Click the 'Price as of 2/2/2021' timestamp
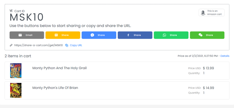The width and height of the screenshot is (234, 108). 198,56
